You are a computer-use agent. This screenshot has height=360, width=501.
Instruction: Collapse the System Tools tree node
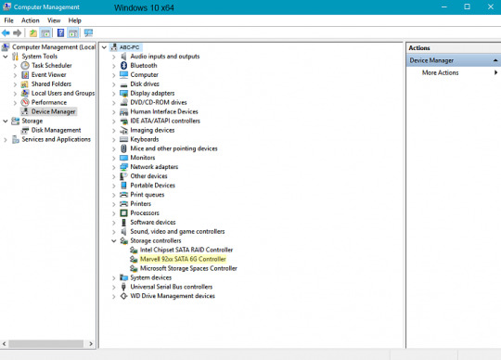click(x=6, y=57)
